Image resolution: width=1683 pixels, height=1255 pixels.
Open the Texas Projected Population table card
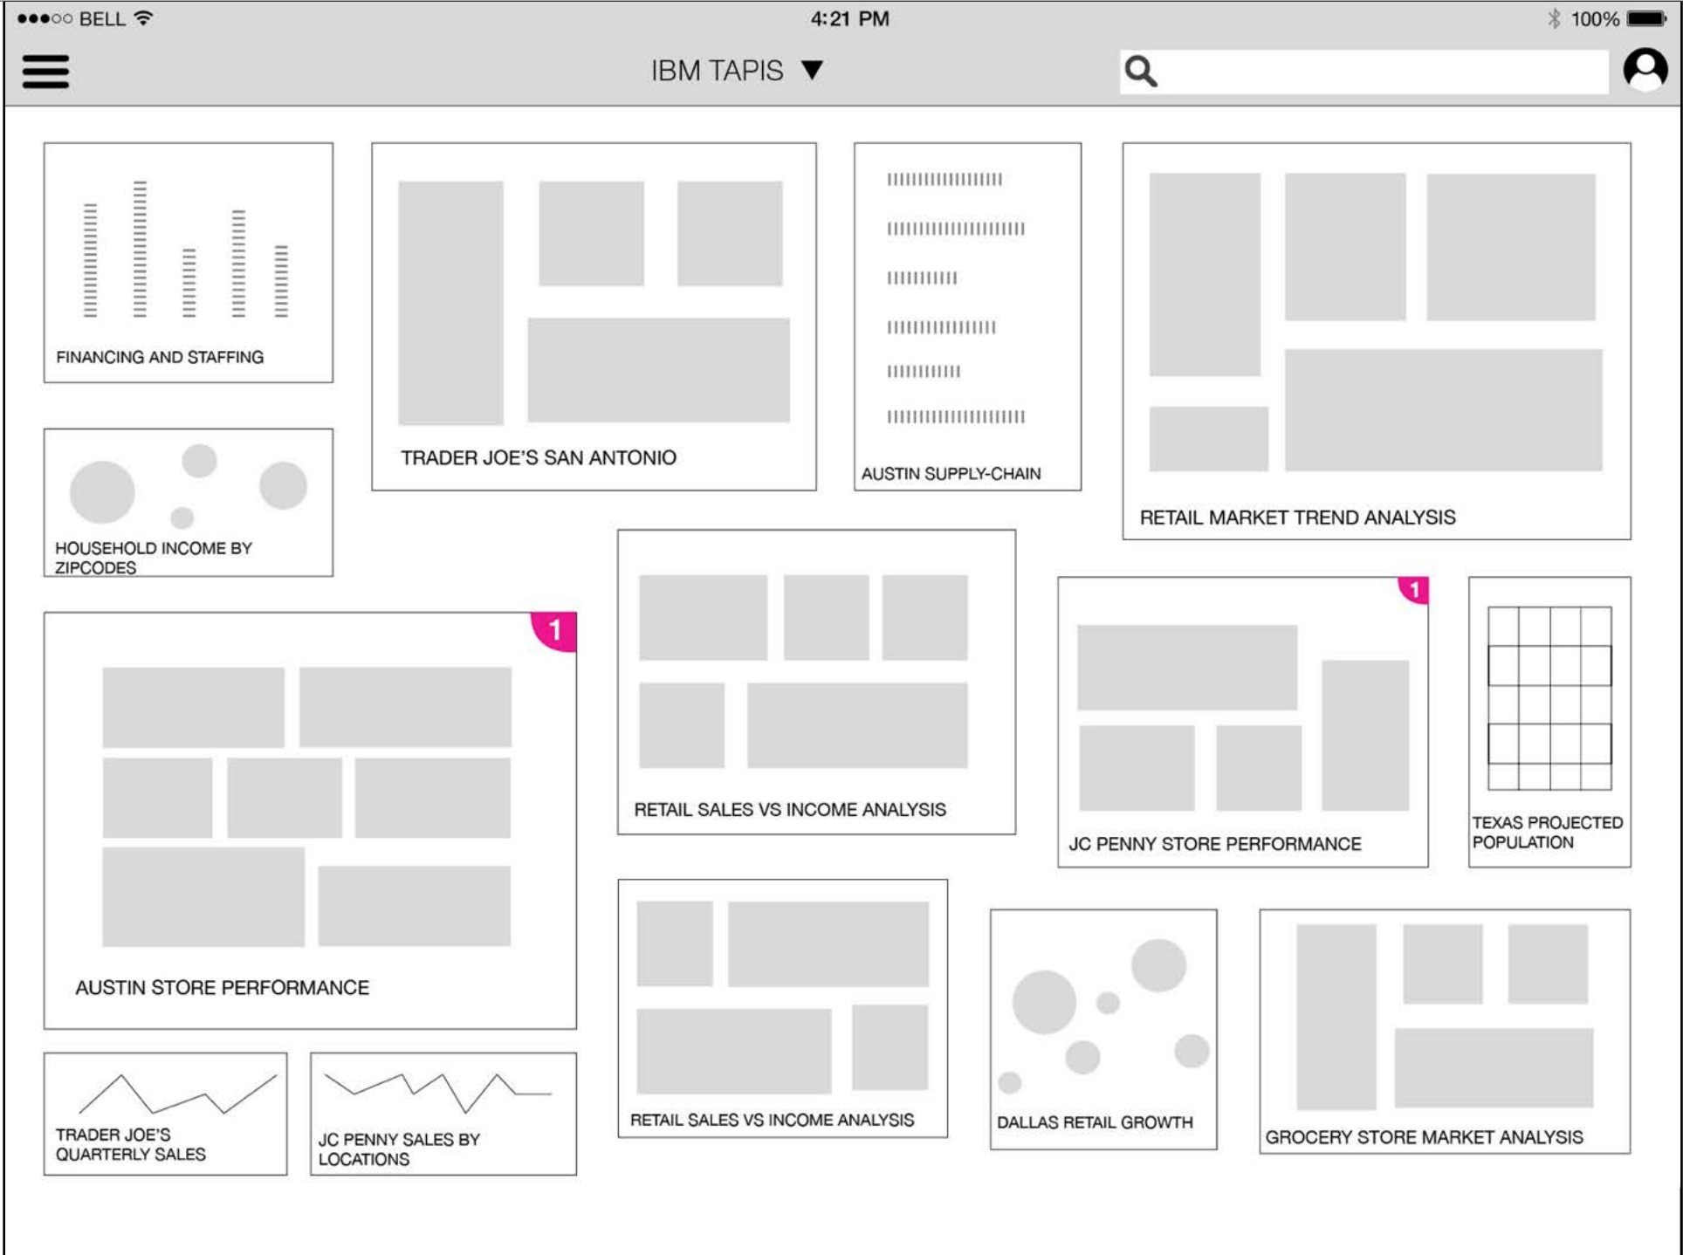click(1549, 721)
